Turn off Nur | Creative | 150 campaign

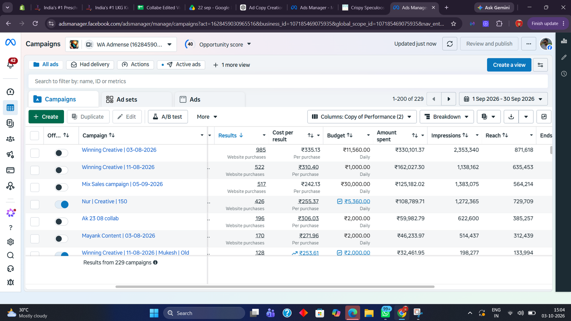point(61,204)
